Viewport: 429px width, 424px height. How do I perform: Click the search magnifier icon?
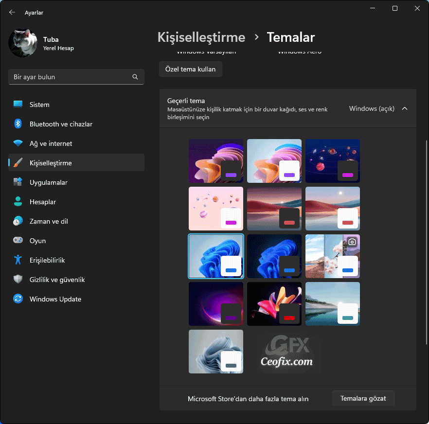pos(135,77)
